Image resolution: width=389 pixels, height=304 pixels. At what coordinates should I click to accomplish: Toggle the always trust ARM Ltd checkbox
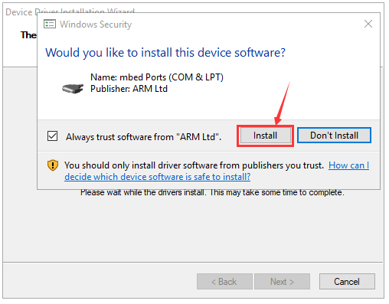pos(52,136)
